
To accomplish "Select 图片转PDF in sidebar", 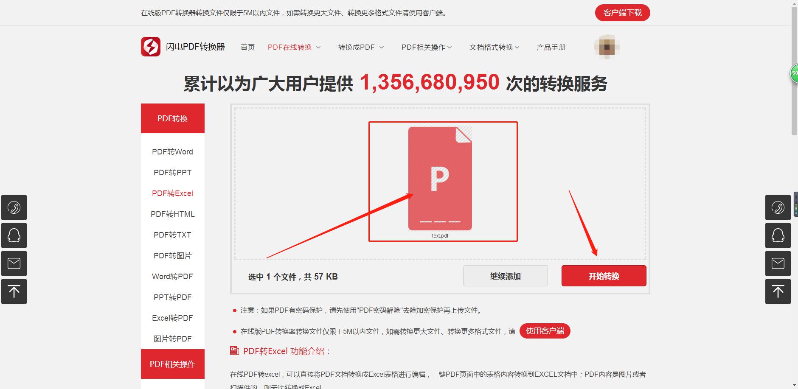I will pyautogui.click(x=172, y=339).
